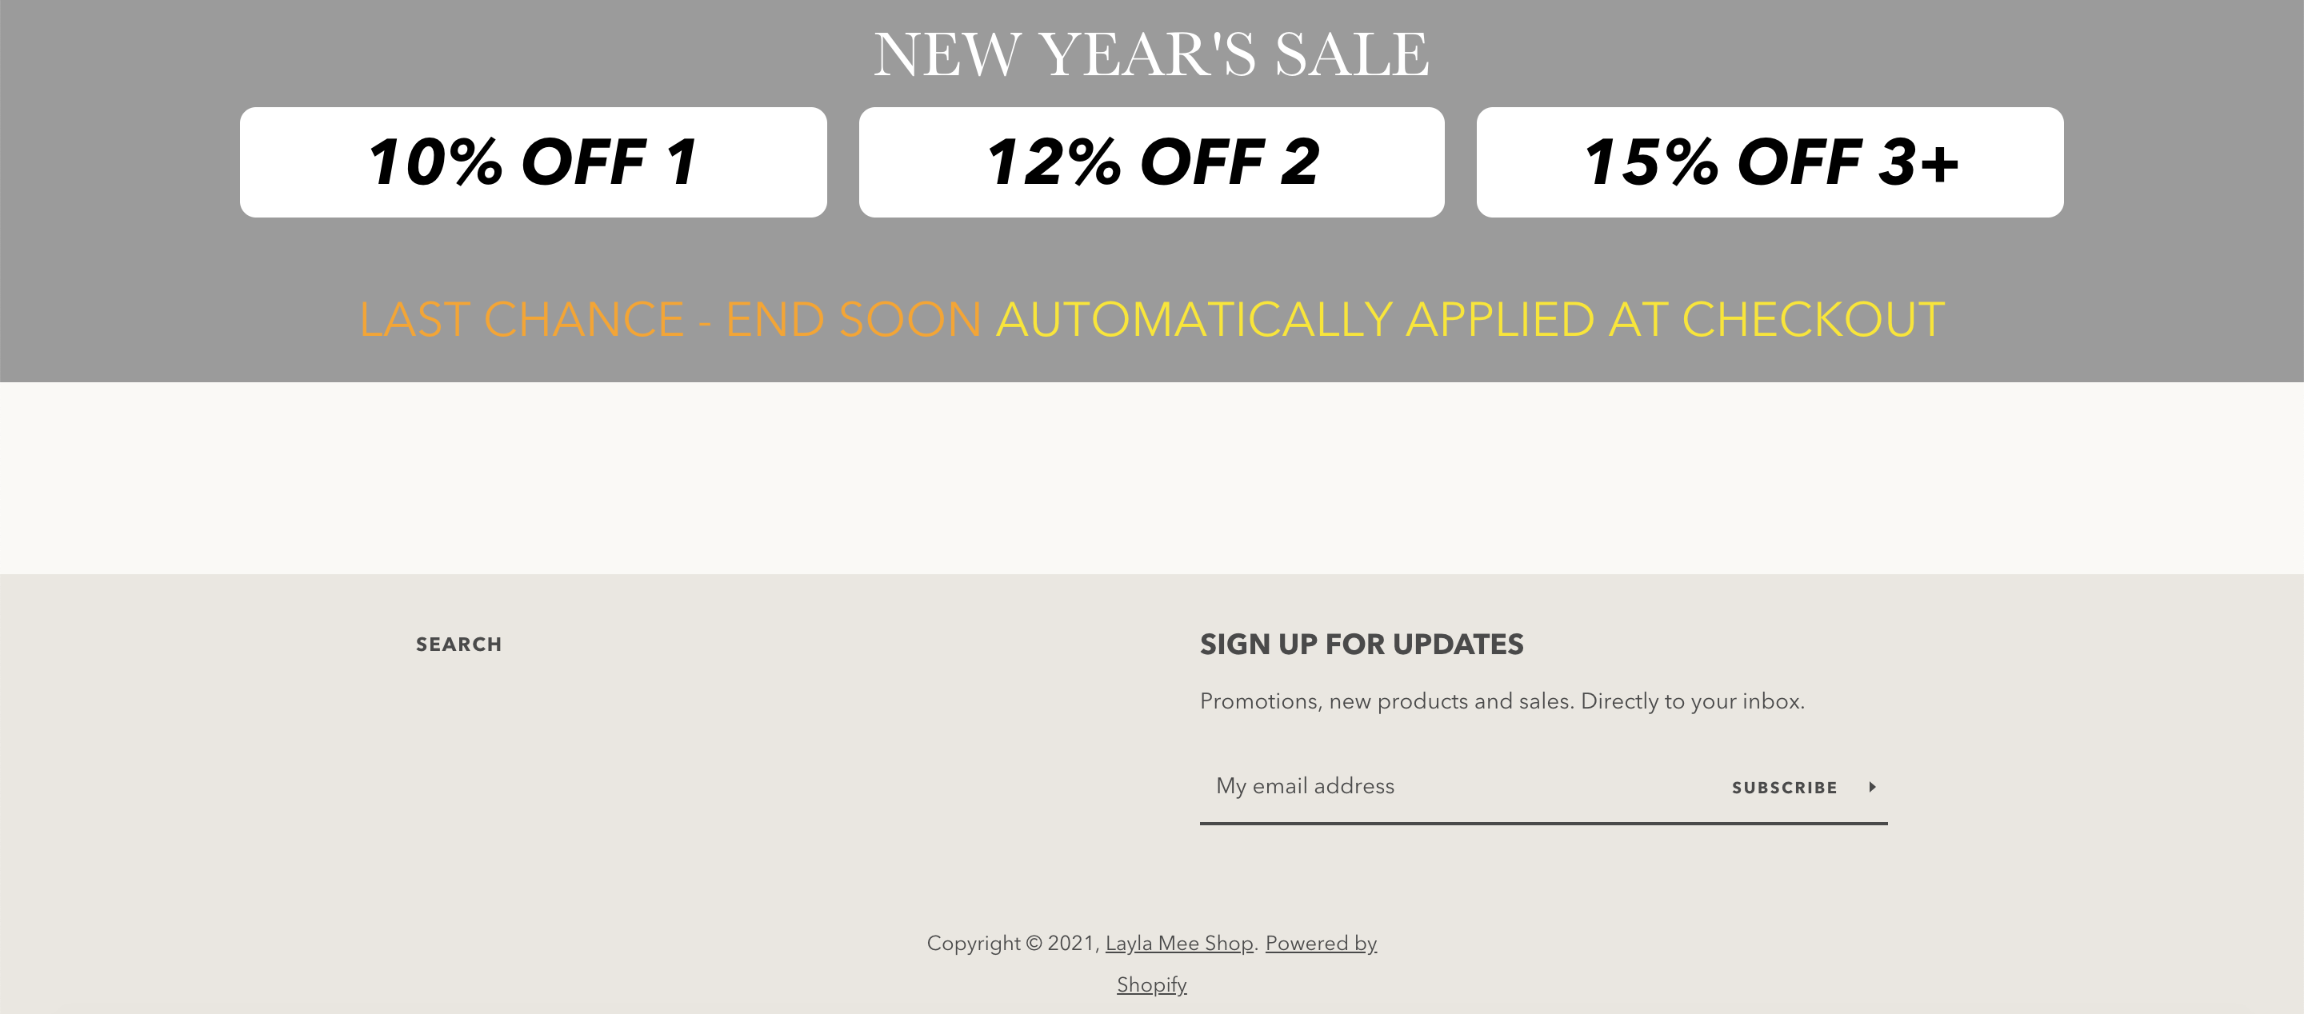
Task: Select the 10% OFF 1 offer box
Action: click(x=533, y=162)
